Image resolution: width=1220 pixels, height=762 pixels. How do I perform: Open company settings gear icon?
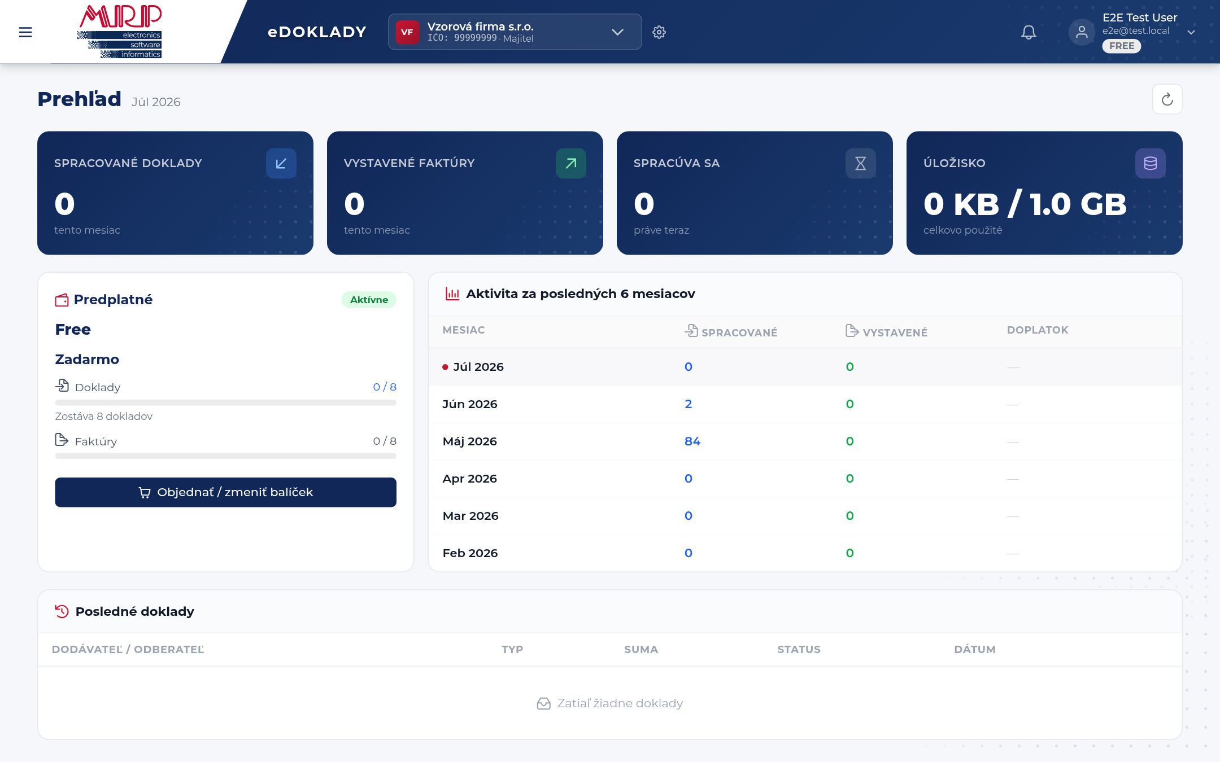(659, 32)
